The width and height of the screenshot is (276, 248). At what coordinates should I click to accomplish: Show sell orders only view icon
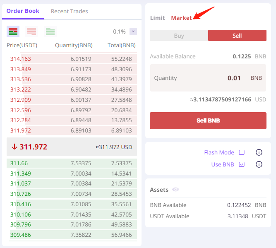click(x=32, y=31)
